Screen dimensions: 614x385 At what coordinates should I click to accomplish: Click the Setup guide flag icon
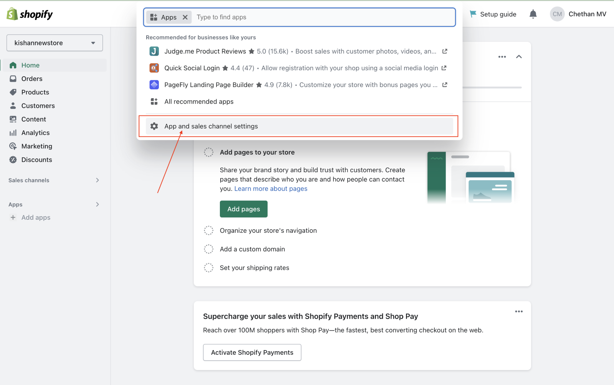click(473, 14)
